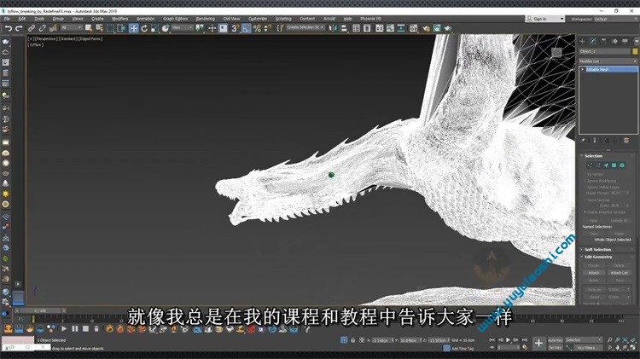This screenshot has height=359, width=640.
Task: Open the selection filter All dropdown
Action: [x=72, y=27]
